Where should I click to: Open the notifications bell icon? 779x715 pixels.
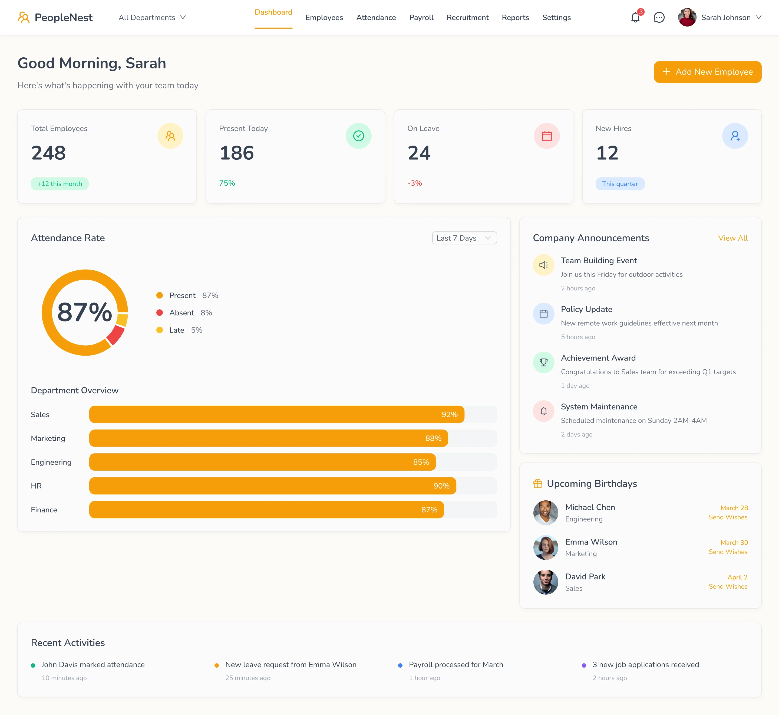635,17
